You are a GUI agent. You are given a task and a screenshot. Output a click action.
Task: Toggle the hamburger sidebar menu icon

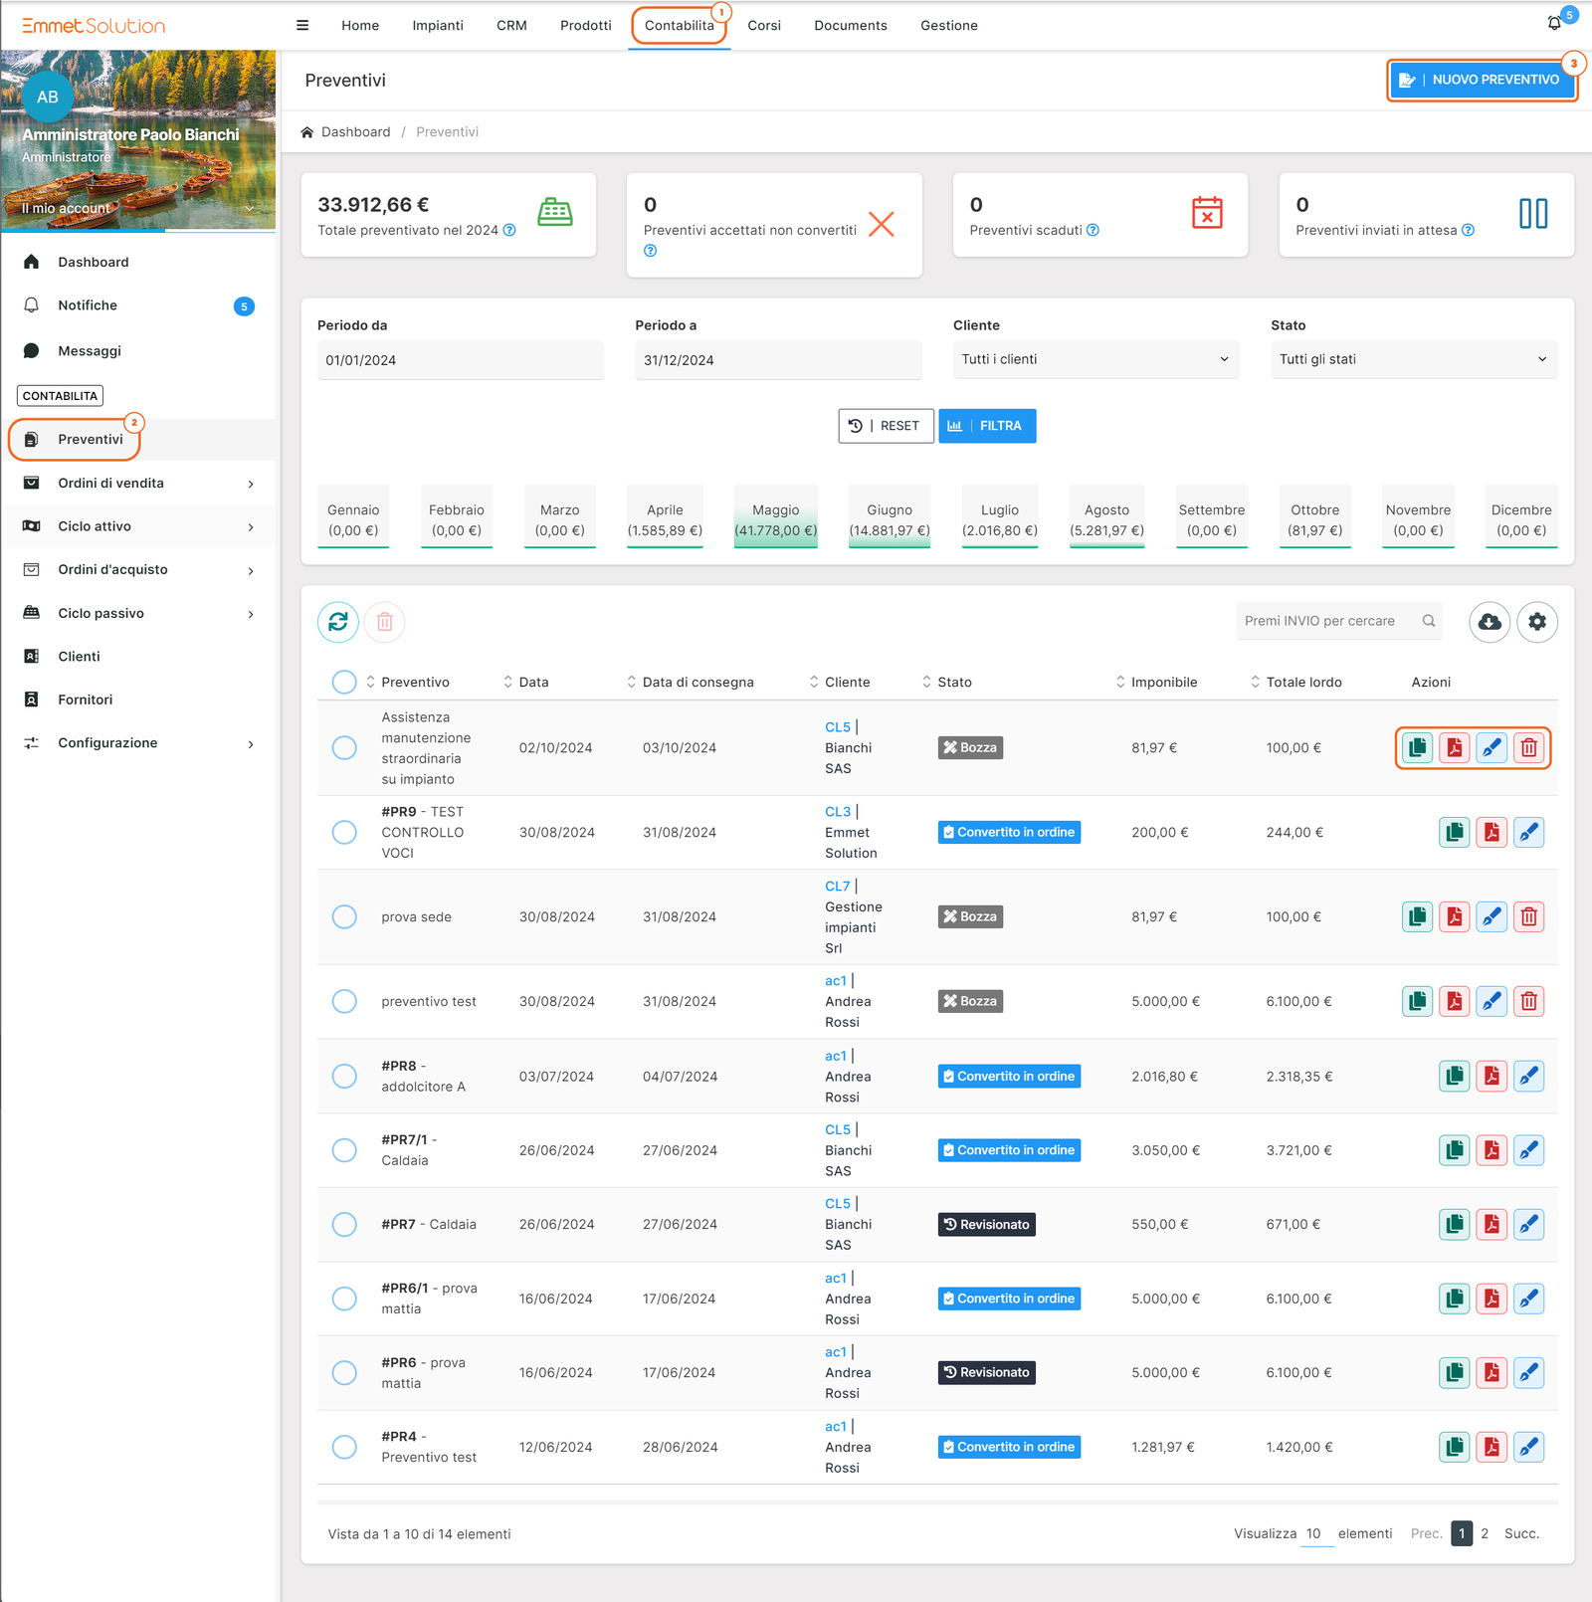pyautogui.click(x=302, y=26)
